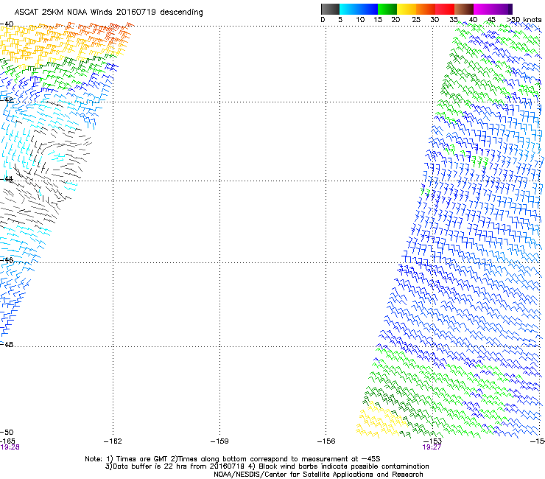Click the 19:27 swath time stamp

[432, 447]
